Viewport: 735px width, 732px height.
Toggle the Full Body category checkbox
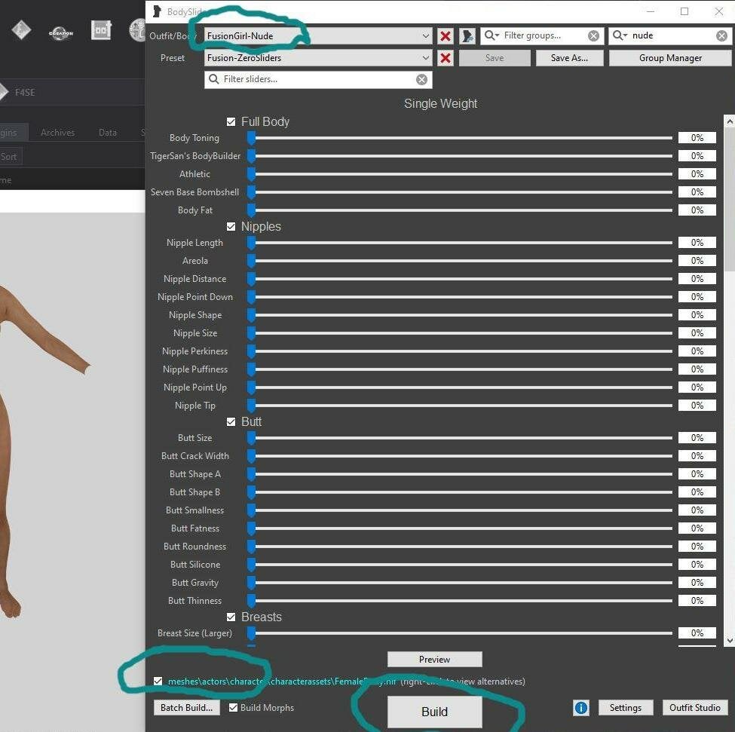pos(231,122)
